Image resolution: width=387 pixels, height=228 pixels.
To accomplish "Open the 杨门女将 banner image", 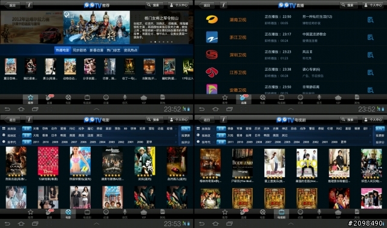I will coord(97,27).
